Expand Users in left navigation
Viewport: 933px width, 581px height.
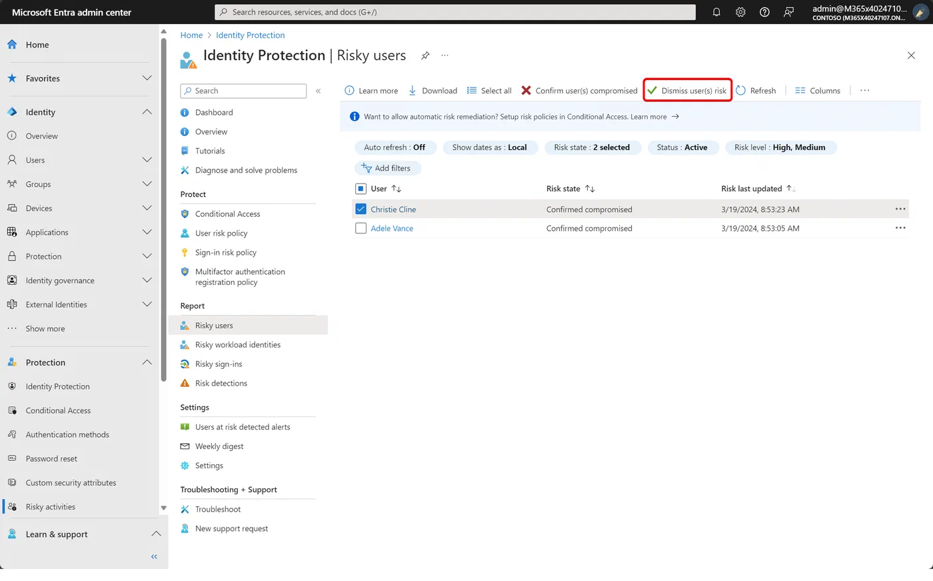(x=147, y=160)
